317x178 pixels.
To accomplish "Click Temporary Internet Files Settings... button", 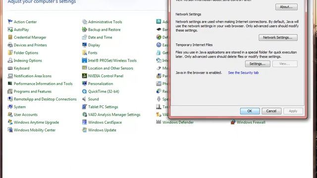I will tap(258, 64).
